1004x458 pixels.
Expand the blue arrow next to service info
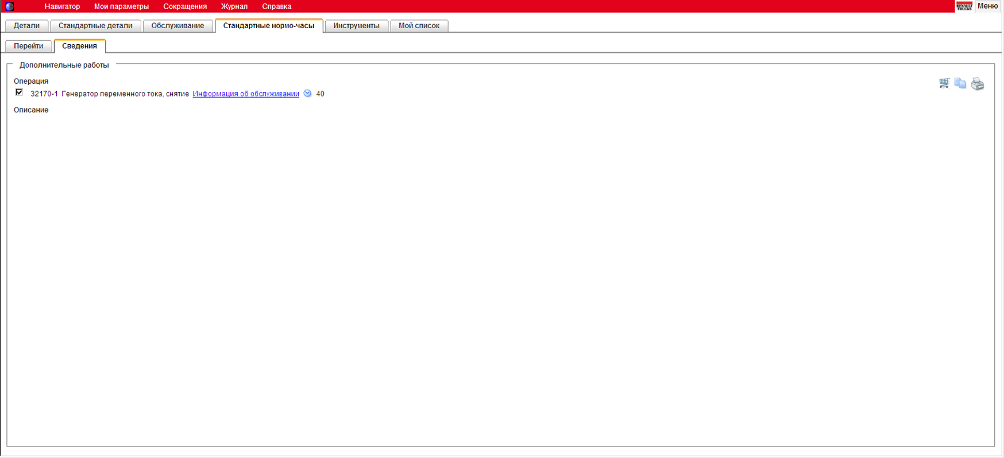click(x=307, y=94)
